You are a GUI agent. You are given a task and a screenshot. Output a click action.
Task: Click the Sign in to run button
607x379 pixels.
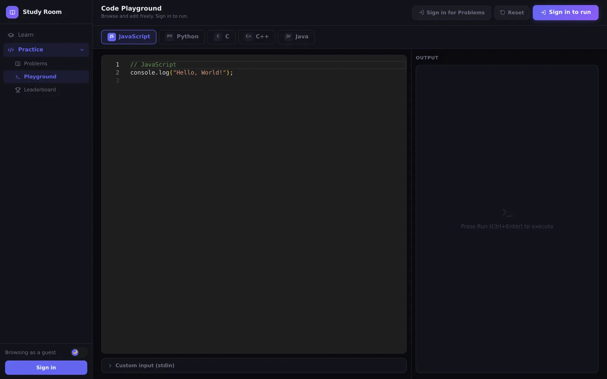(565, 13)
